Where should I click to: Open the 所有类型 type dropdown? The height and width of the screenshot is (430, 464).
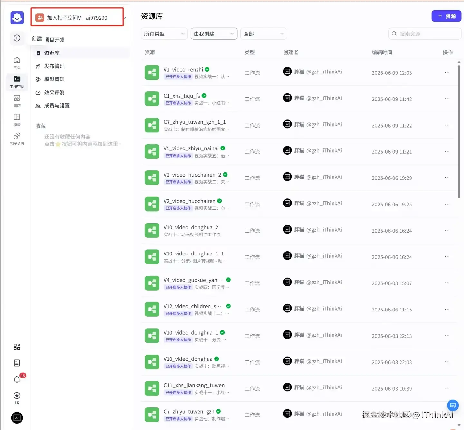coord(164,33)
